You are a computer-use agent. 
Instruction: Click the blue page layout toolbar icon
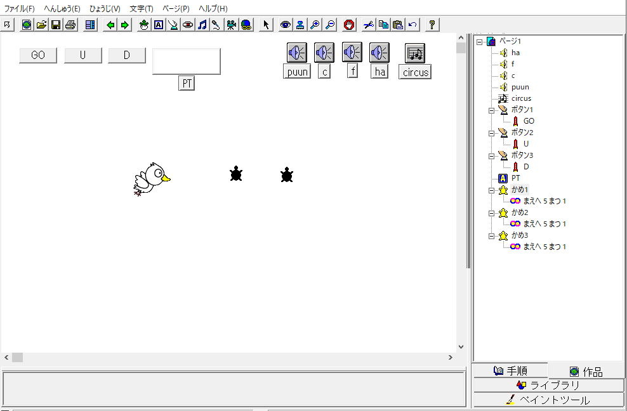click(90, 25)
